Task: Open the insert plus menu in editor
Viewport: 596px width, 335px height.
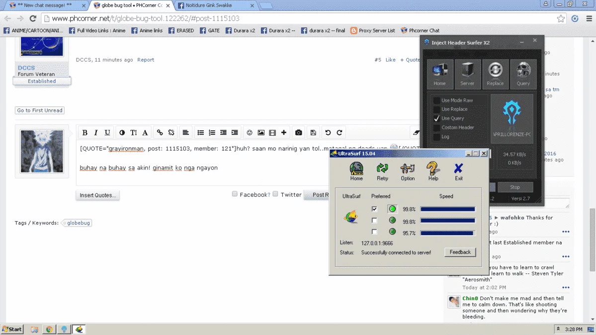Action: [283, 132]
